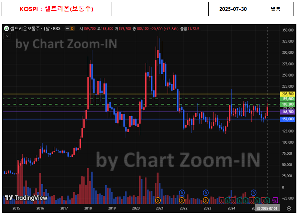Open the blue D dividend marker near 2025
This screenshot has width=298, height=214.
click(254, 193)
